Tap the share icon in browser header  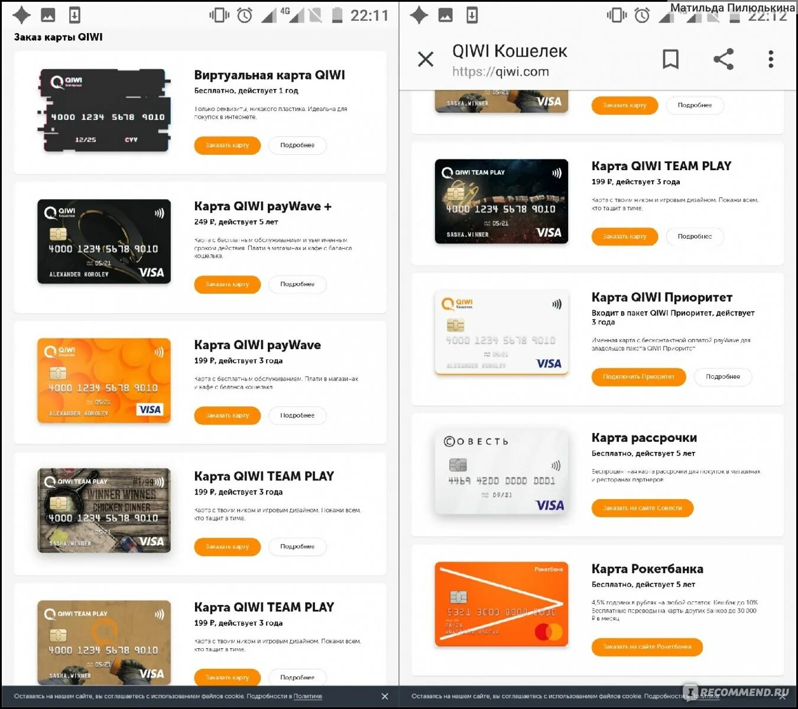[x=724, y=59]
